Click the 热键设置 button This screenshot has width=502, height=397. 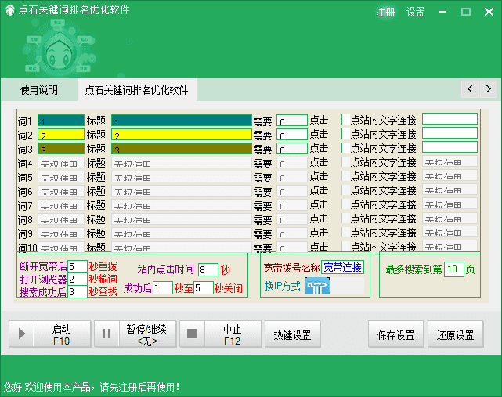tap(292, 335)
